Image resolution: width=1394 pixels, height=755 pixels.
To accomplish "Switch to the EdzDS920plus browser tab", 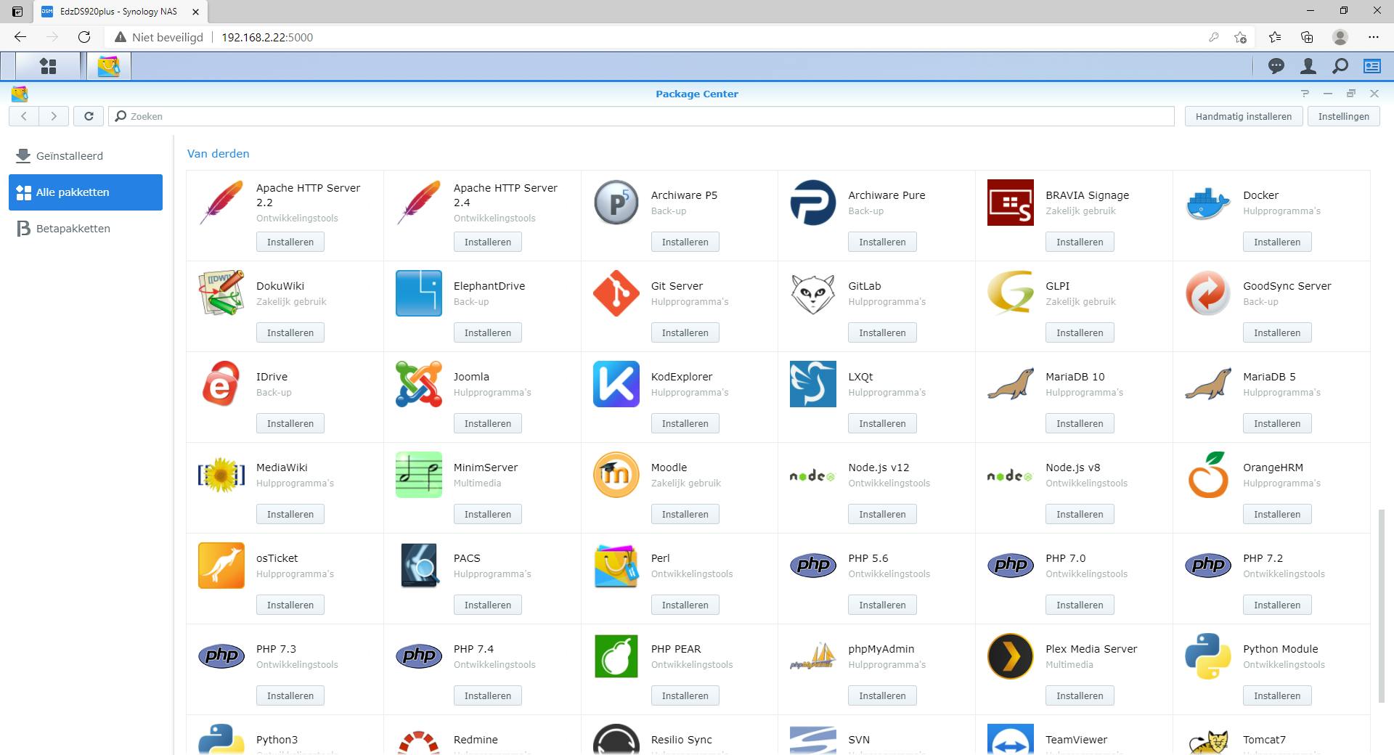I will click(119, 12).
